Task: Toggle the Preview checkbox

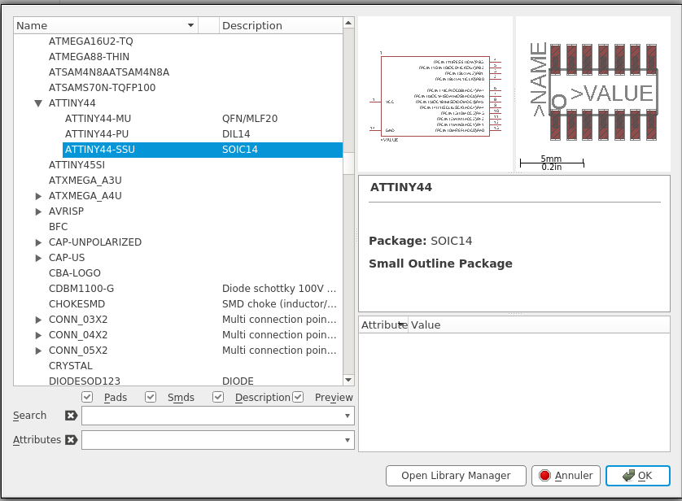Action: click(x=298, y=397)
